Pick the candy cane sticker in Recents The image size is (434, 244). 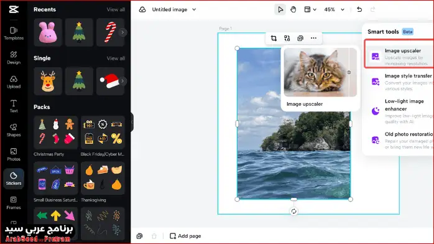(110, 32)
